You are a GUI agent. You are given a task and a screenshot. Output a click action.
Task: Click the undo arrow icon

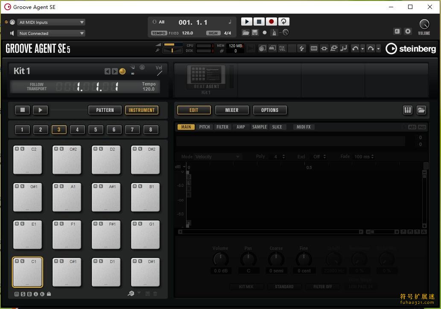point(355,49)
